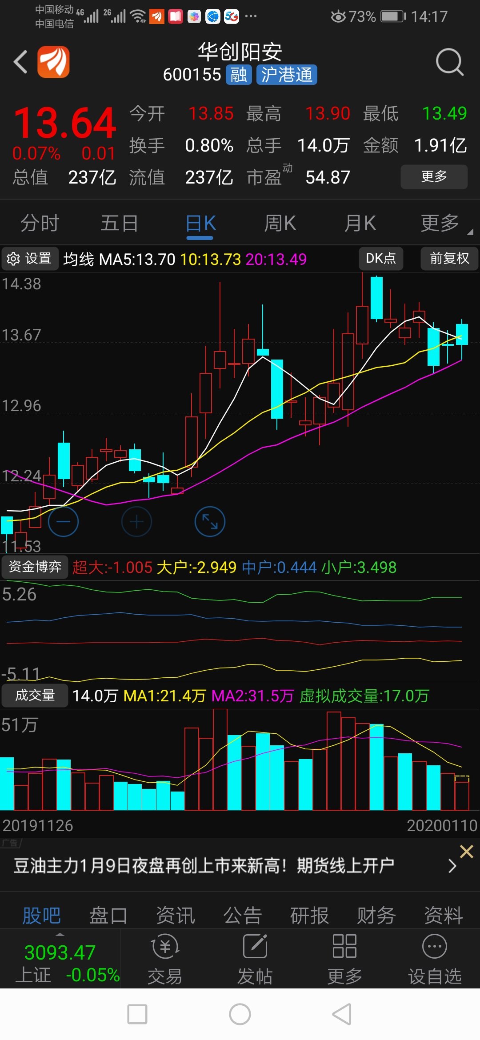This screenshot has height=1040, width=480.
Task: Open chart 设置 gear settings
Action: click(x=30, y=259)
